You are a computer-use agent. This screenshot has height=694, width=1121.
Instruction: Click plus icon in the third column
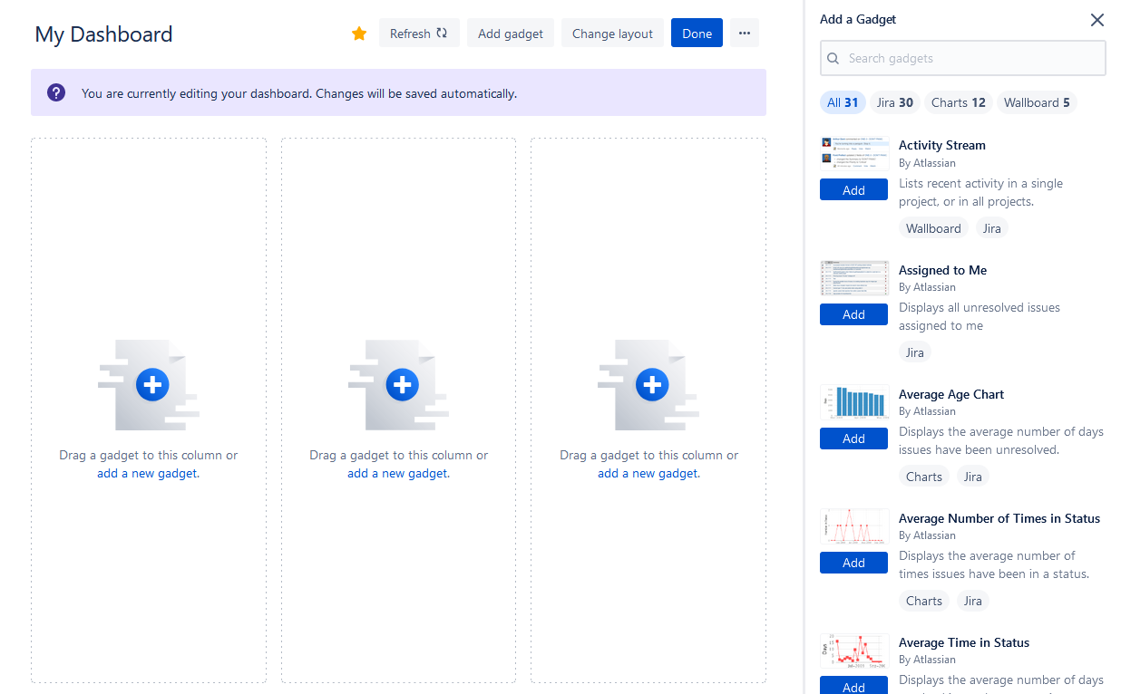651,385
